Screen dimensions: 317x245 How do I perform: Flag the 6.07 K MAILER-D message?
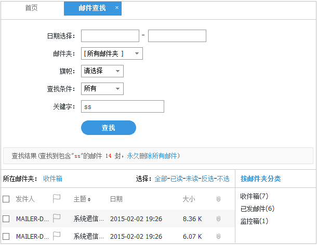(57, 236)
